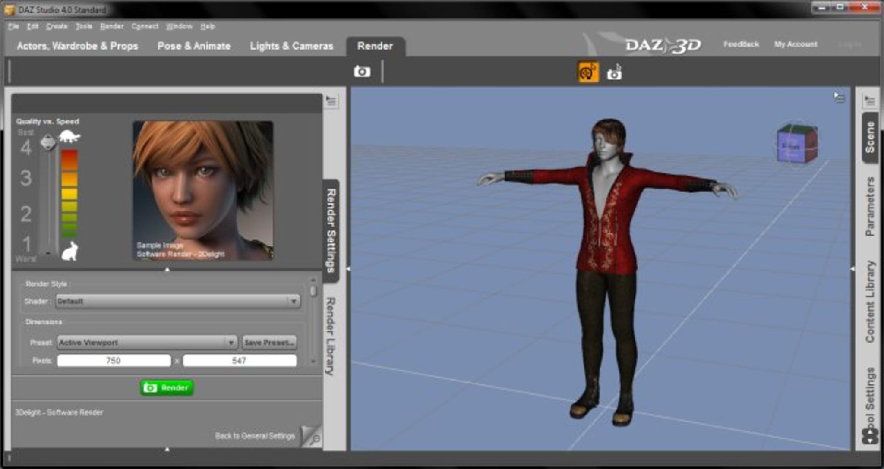Click the page curl magnifier icon
This screenshot has width=884, height=469.
(312, 436)
